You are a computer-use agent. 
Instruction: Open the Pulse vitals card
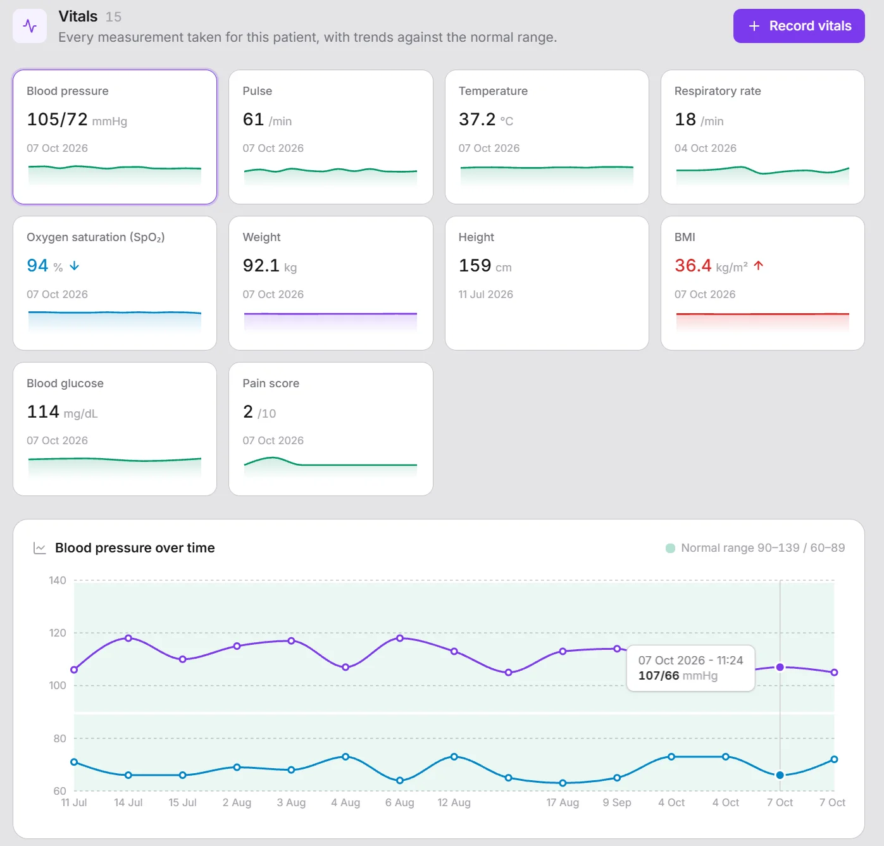(331, 137)
